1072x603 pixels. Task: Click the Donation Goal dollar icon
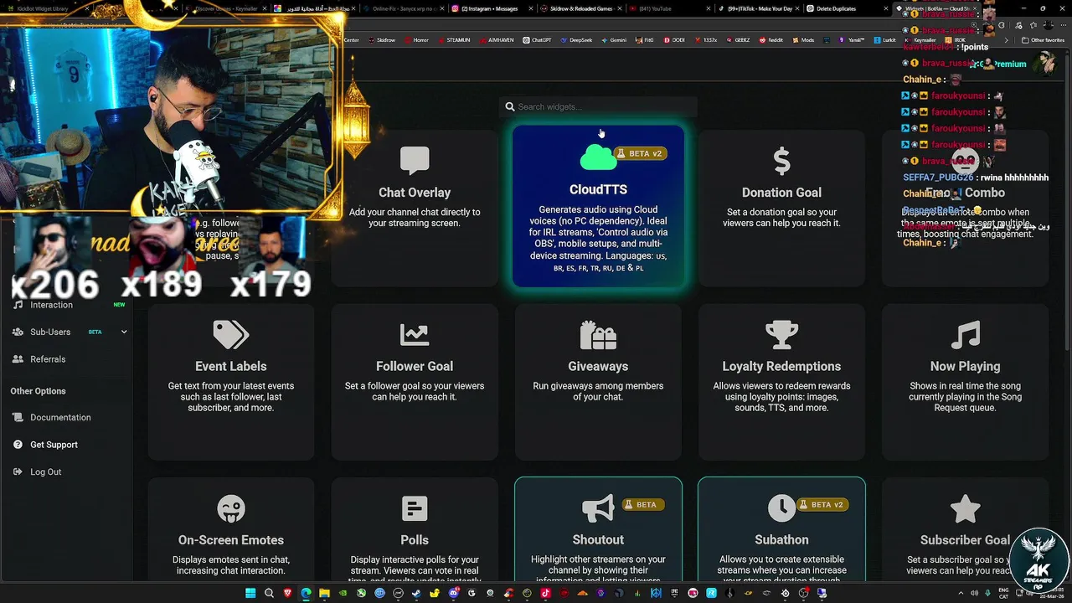[781, 161]
